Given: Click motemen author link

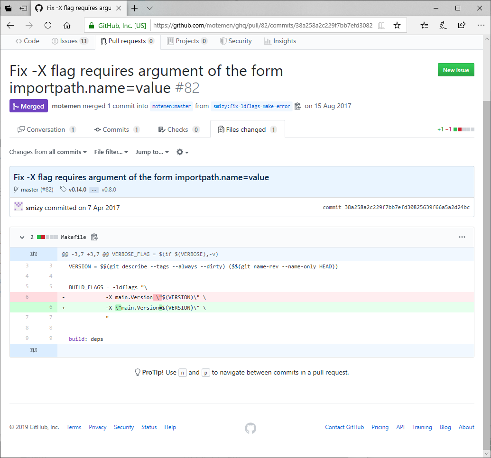Looking at the screenshot, I should click(66, 106).
